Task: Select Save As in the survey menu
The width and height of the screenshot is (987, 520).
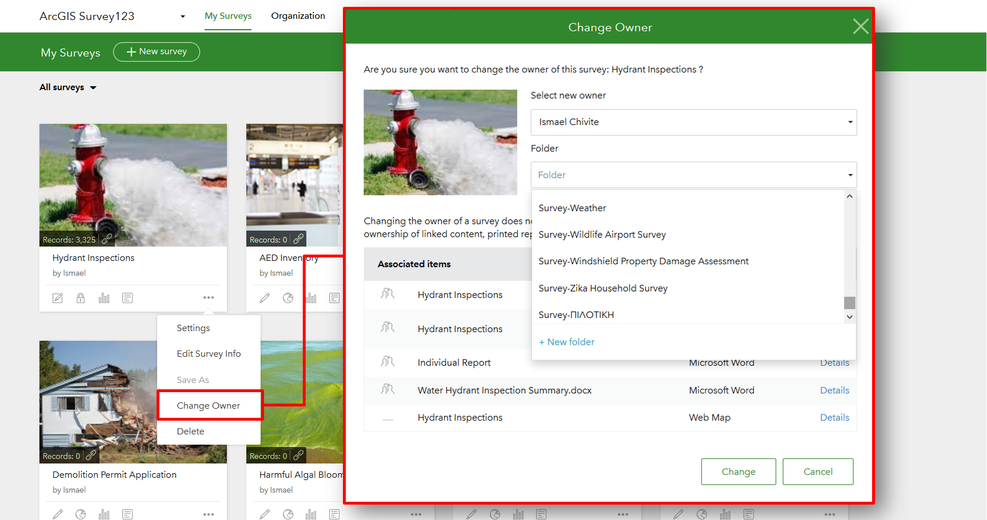Action: (193, 380)
